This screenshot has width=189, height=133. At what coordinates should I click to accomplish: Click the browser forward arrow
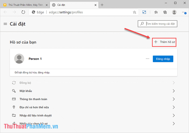[14, 12]
